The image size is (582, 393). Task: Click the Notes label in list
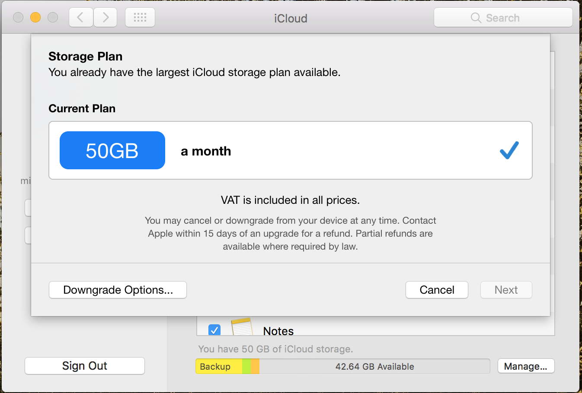[278, 331]
